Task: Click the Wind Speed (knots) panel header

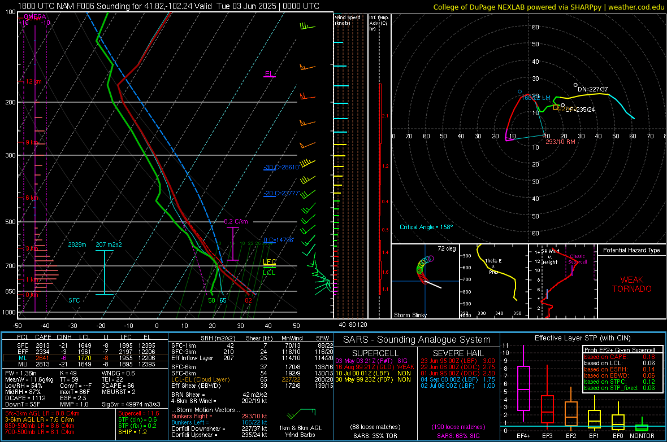Action: [x=348, y=20]
